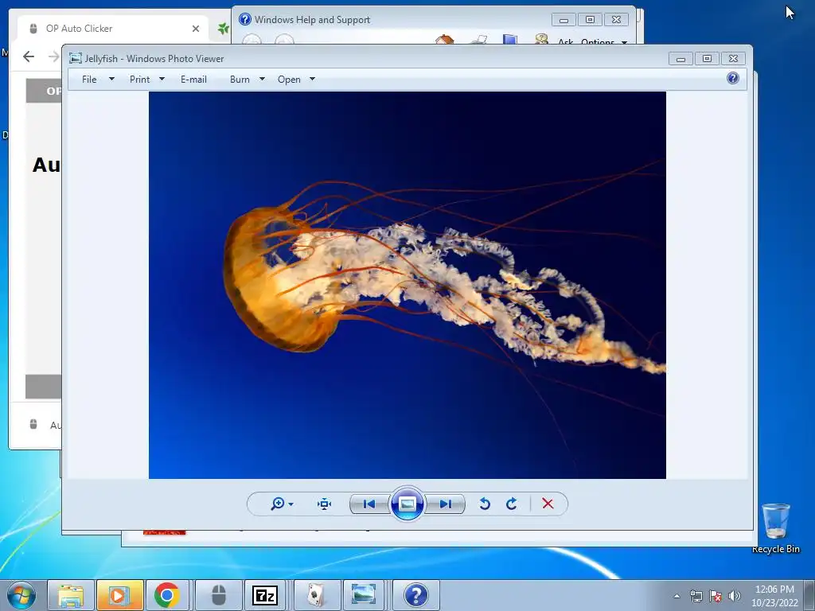815x611 pixels.
Task: Open the Print menu
Action: [x=139, y=80]
